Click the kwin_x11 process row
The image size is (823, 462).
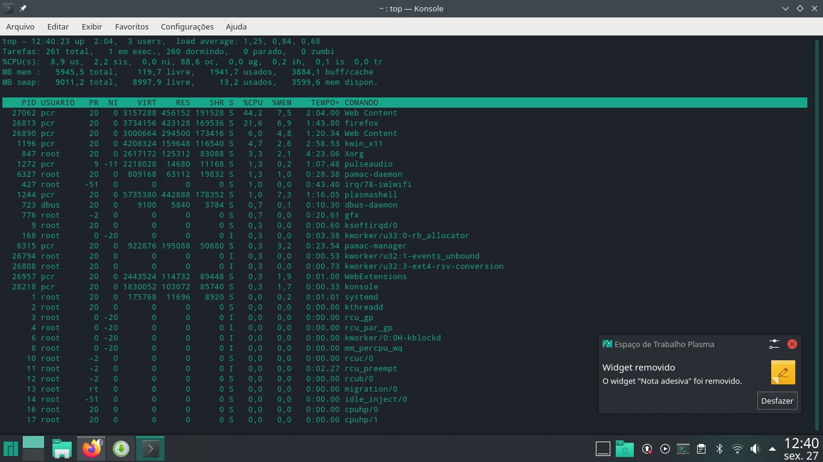click(x=405, y=144)
